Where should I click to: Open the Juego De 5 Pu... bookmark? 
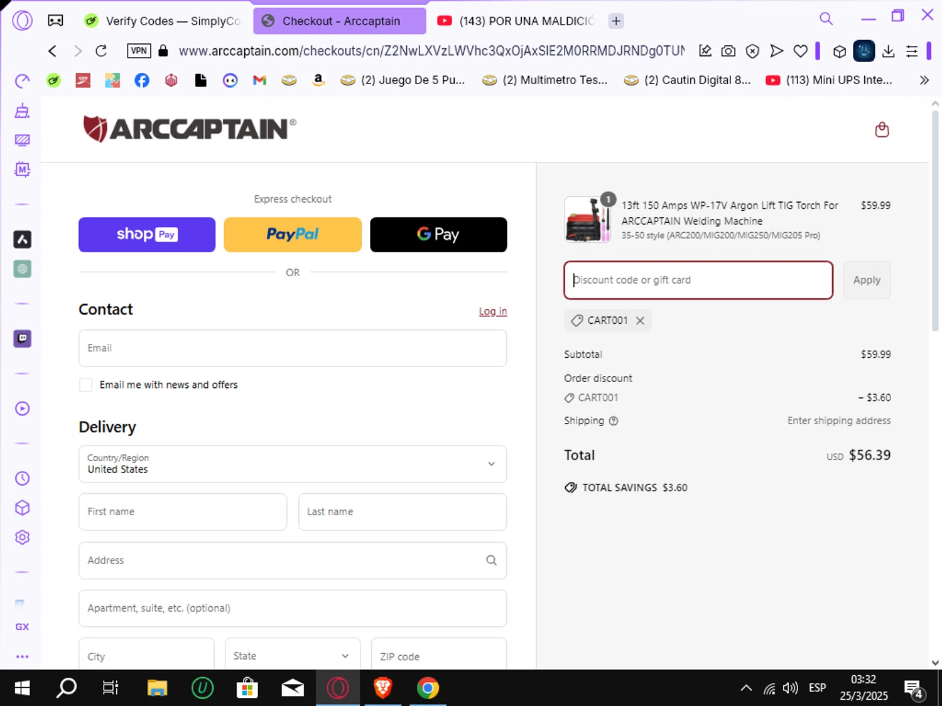click(403, 80)
